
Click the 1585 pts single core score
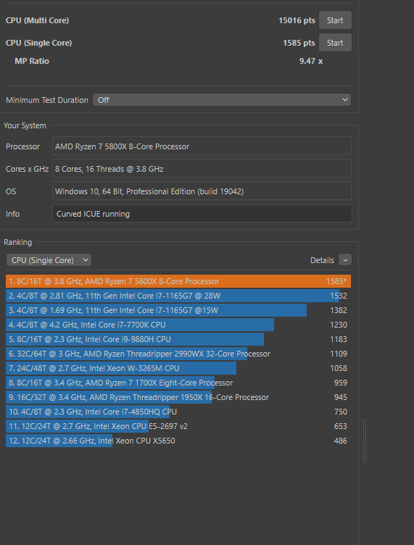tap(299, 43)
